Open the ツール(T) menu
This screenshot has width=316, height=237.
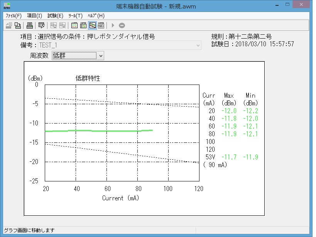pyautogui.click(x=74, y=16)
